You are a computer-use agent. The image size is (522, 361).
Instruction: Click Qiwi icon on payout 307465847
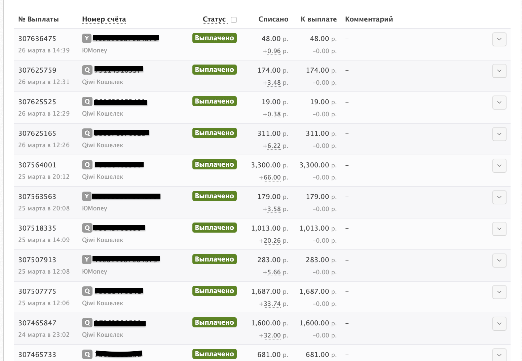(87, 323)
